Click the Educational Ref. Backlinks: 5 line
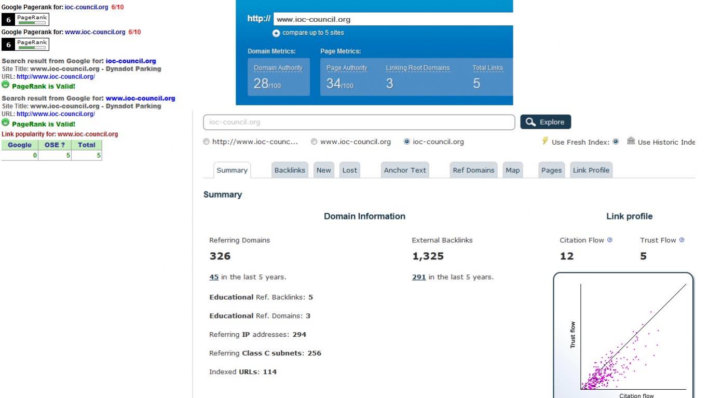Viewport: 708px width, 398px height. coord(261,297)
